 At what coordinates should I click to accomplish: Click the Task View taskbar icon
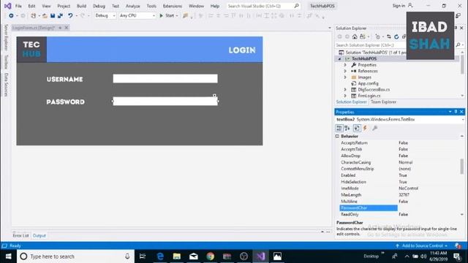143,256
